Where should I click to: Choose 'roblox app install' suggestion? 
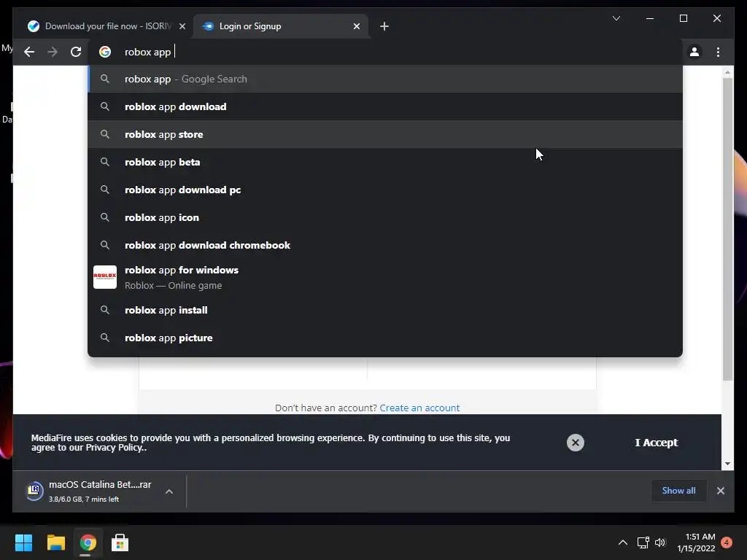(x=385, y=310)
